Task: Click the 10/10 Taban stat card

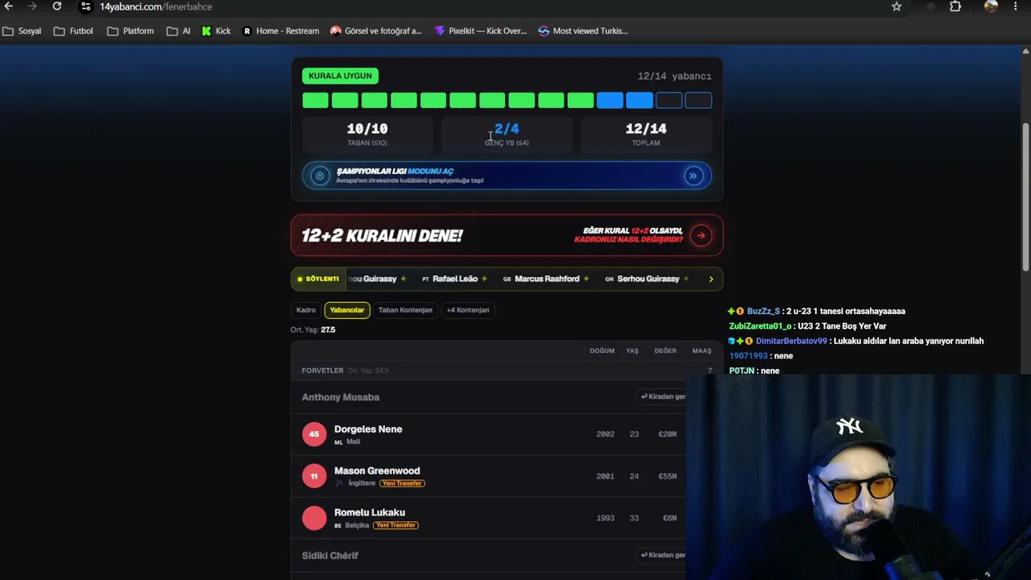Action: pyautogui.click(x=367, y=134)
